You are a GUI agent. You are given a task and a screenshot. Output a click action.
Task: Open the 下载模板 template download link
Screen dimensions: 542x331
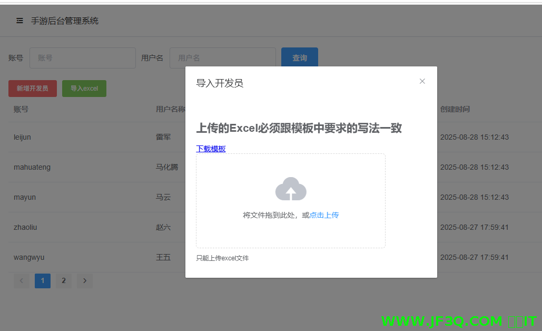coord(211,149)
